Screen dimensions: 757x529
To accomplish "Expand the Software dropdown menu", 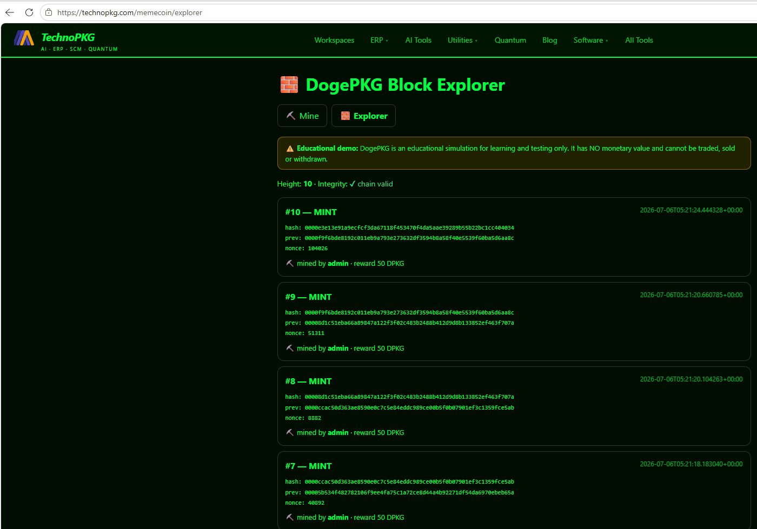I will 590,40.
